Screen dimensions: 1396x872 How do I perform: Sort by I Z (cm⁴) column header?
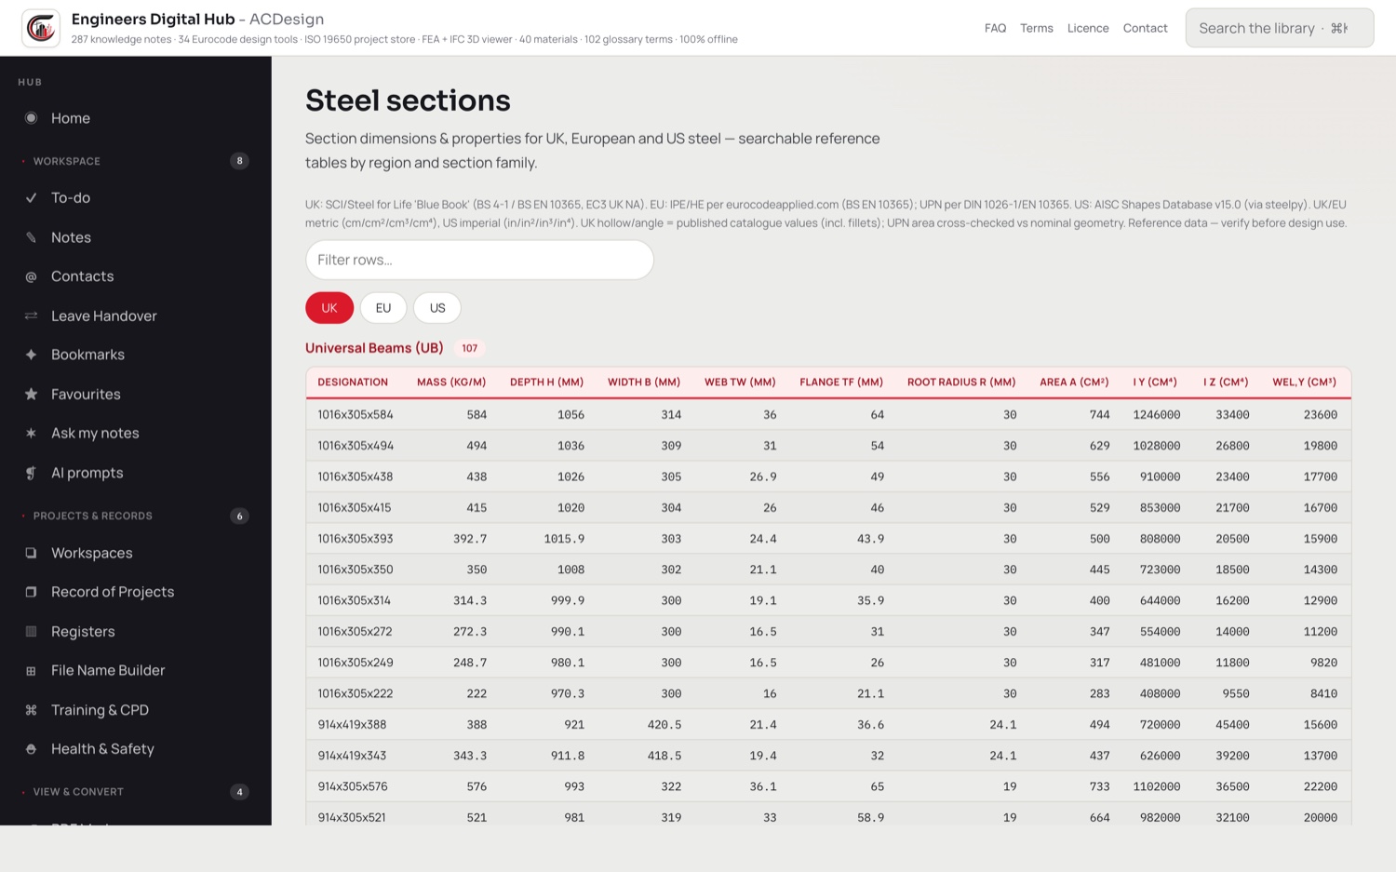click(1226, 382)
